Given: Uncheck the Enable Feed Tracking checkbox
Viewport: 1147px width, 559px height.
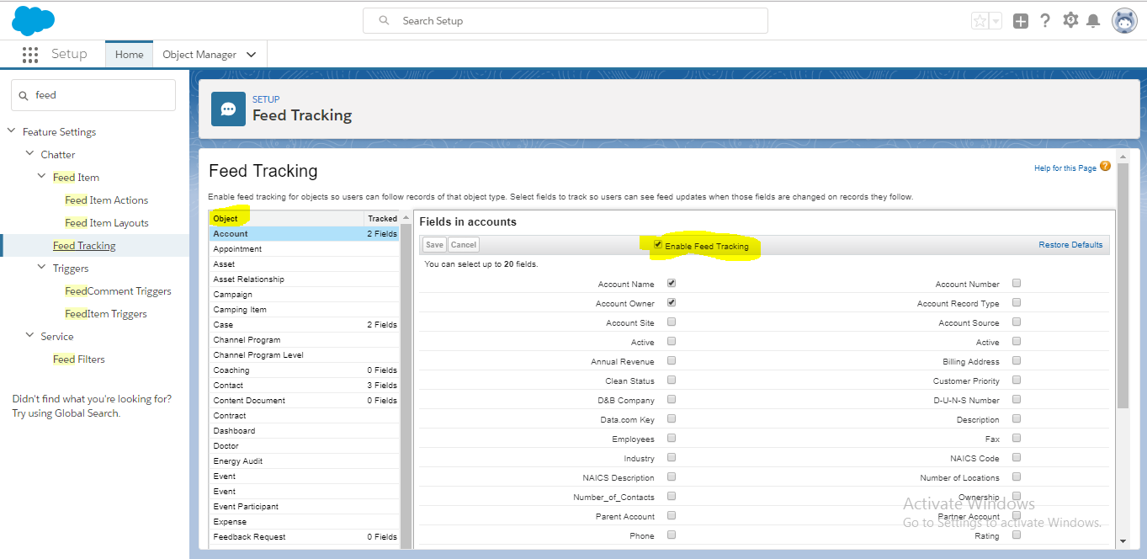Looking at the screenshot, I should click(658, 245).
